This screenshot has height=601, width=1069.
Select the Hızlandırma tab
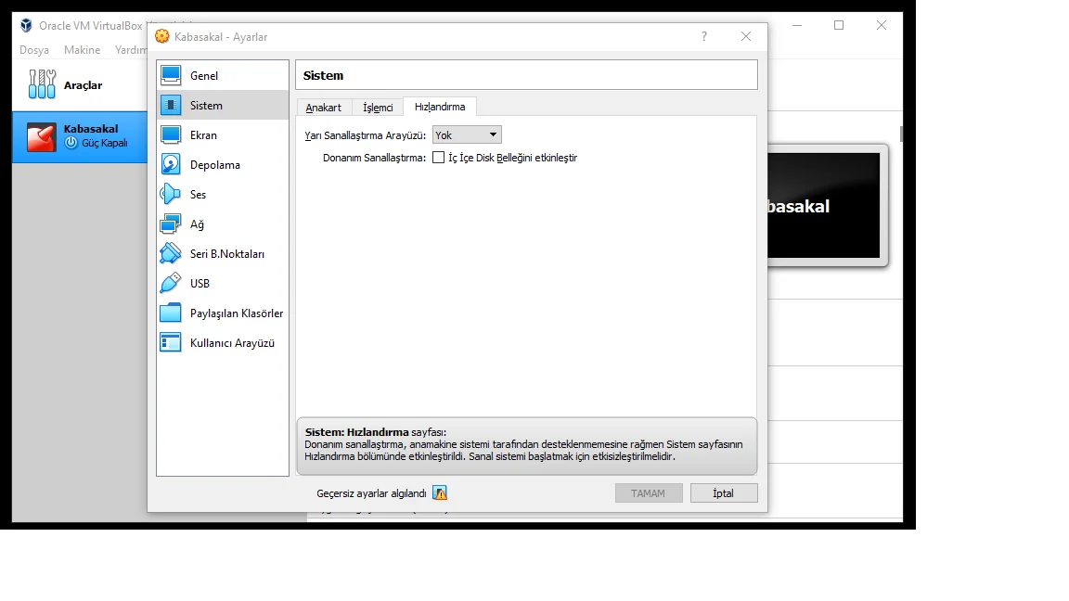(440, 107)
